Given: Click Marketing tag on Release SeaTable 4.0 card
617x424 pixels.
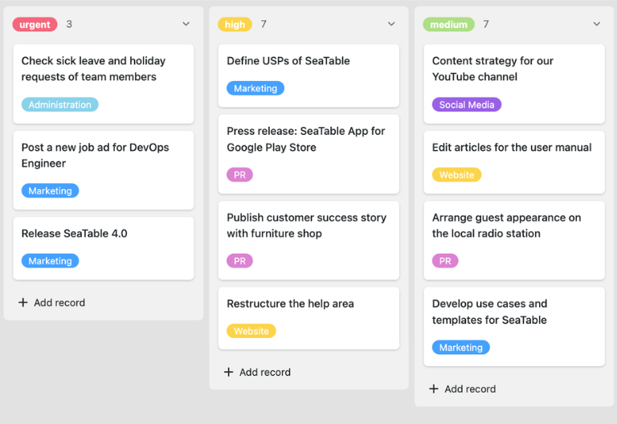Looking at the screenshot, I should (50, 261).
